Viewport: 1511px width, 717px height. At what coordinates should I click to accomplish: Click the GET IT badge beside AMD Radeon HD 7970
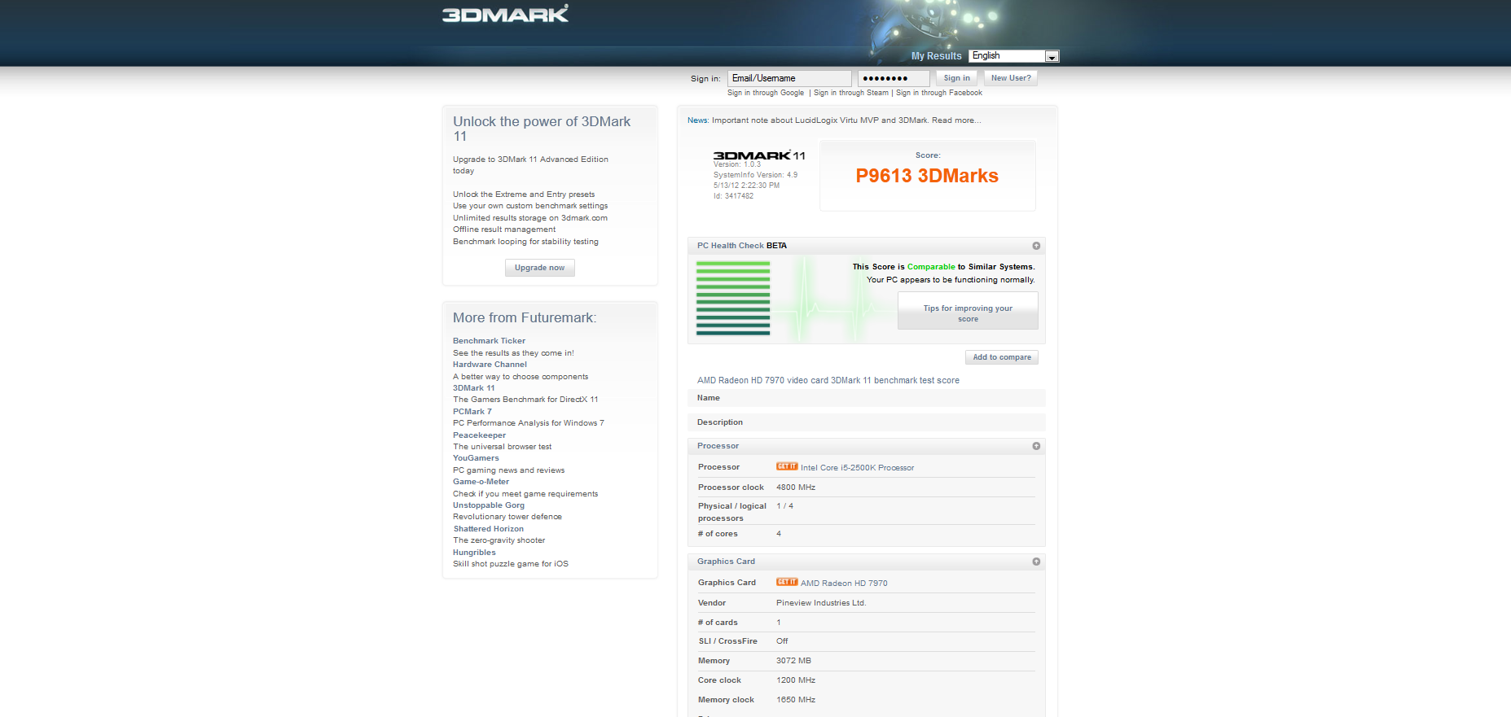pos(787,582)
